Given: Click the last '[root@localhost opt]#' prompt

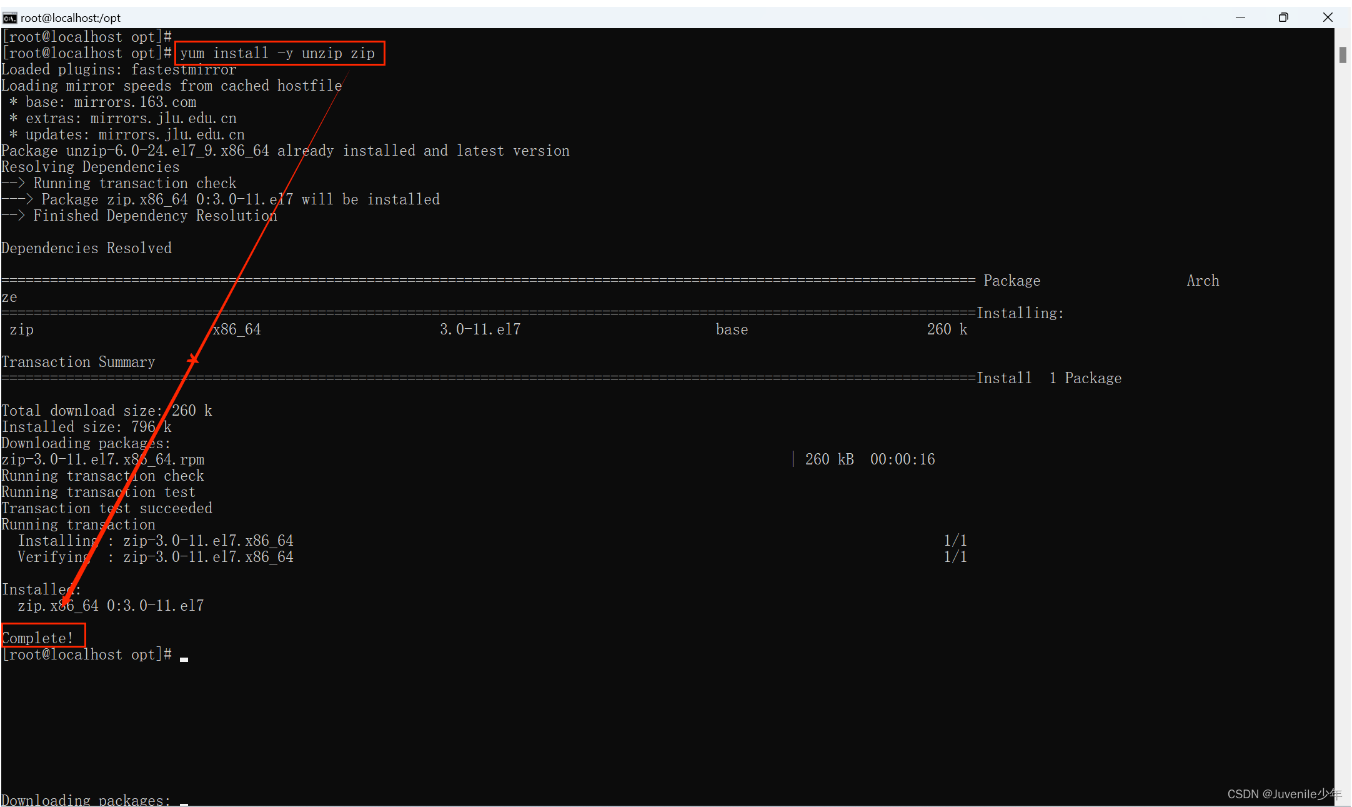Looking at the screenshot, I should click(x=87, y=654).
